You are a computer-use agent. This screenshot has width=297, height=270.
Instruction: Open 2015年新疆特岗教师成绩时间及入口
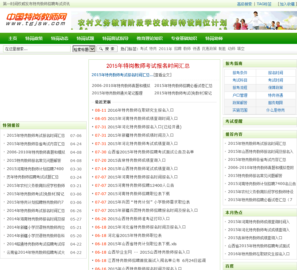coord(140,135)
